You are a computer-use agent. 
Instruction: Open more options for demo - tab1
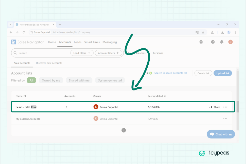[225, 107]
